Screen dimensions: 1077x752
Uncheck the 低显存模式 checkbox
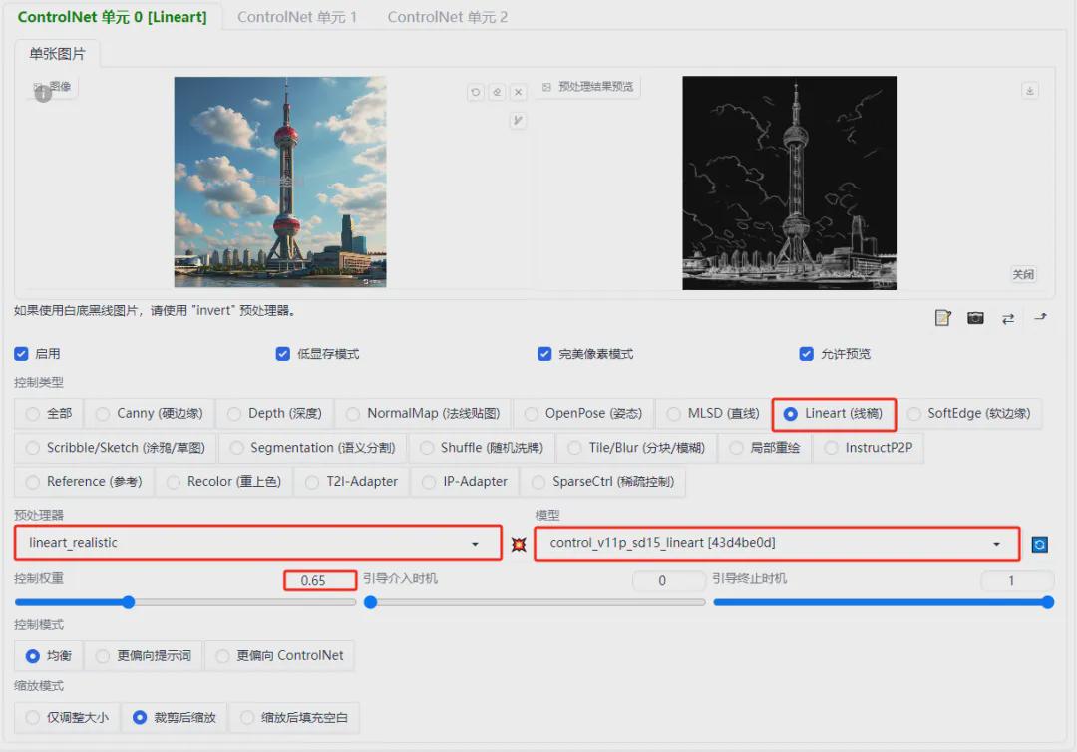click(283, 354)
